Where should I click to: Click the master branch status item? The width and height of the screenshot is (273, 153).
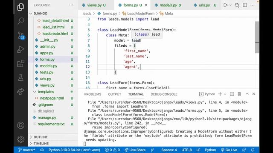(x=26, y=150)
